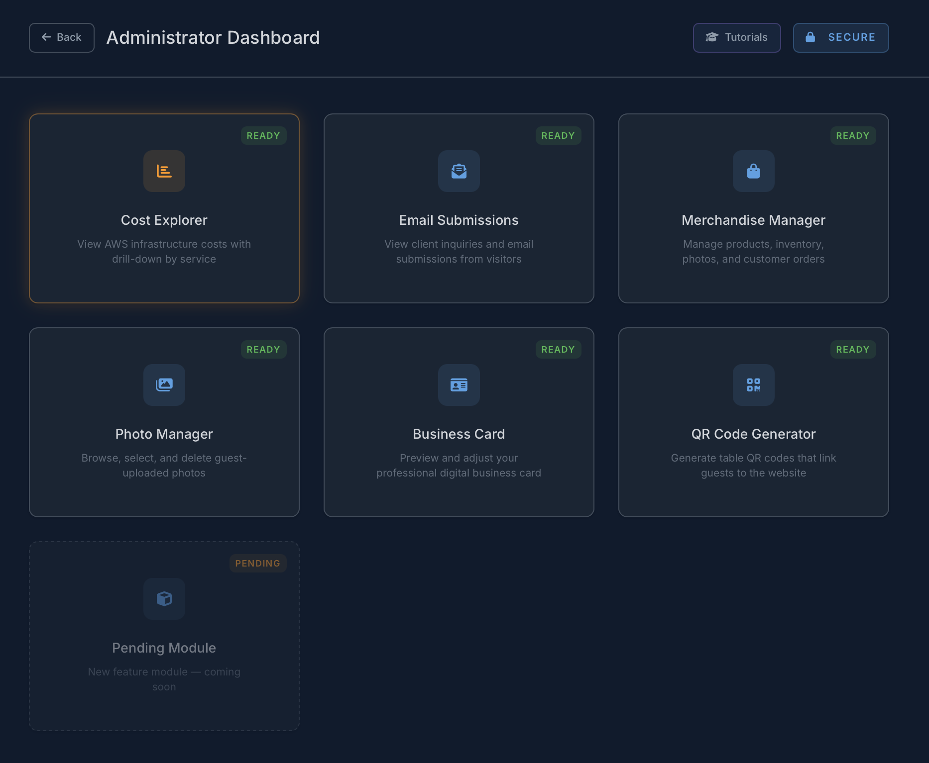Click the Merchandise Manager shopping bag icon
Viewport: 929px width, 763px height.
point(753,171)
